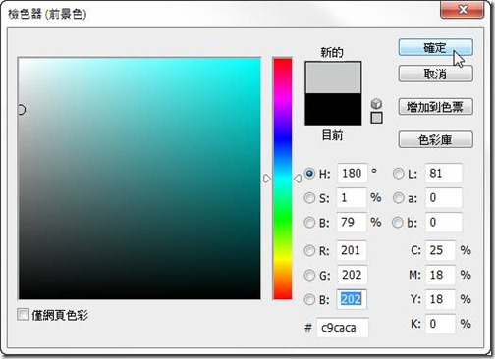Click the new gray color preview
The image size is (495, 359).
[x=333, y=77]
